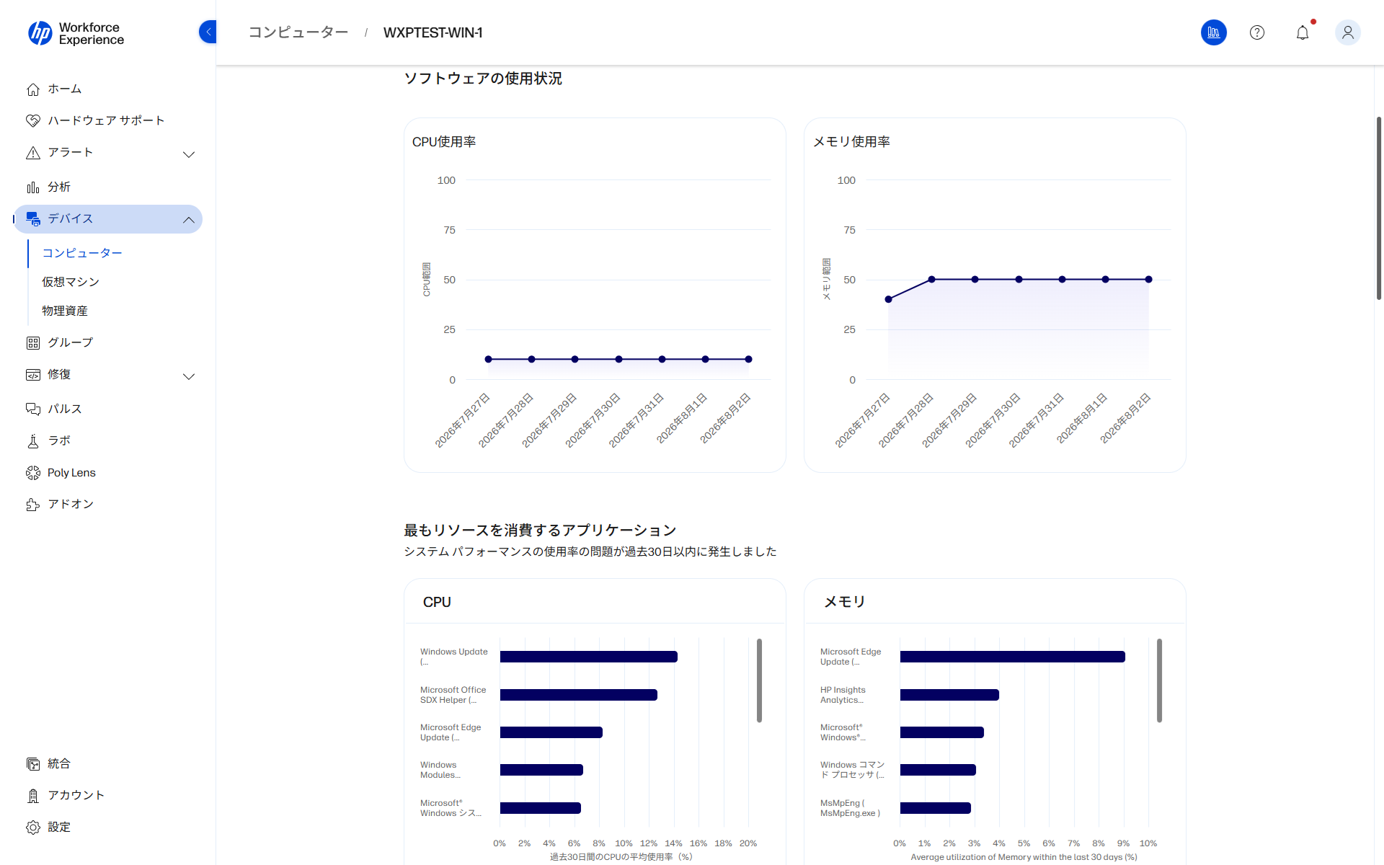
Task: Select 仮想マシン in the sidebar submenu
Action: [71, 282]
